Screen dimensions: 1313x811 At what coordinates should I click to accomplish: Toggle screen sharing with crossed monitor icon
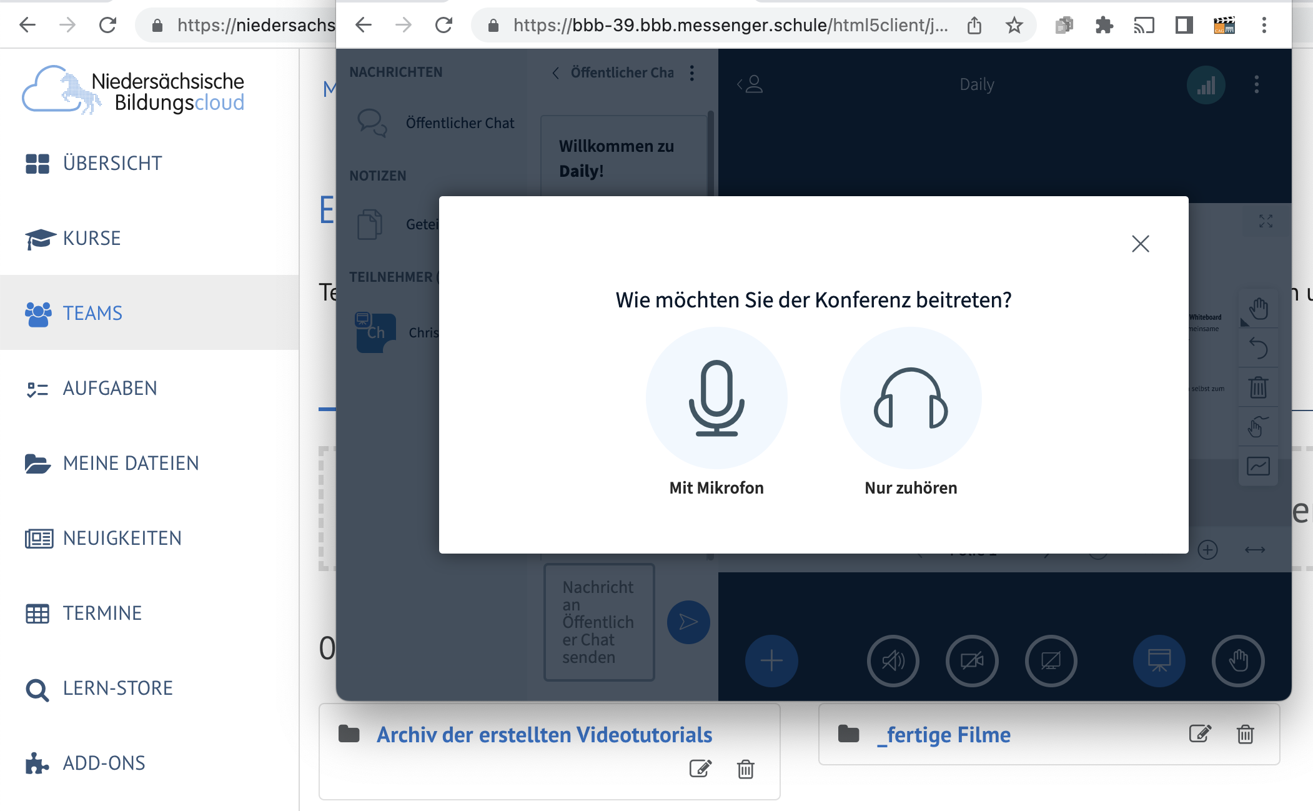pyautogui.click(x=1052, y=661)
